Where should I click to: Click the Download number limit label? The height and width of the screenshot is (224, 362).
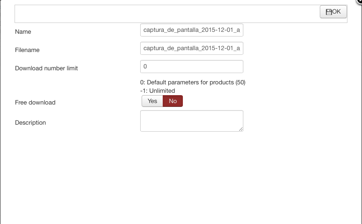(46, 68)
